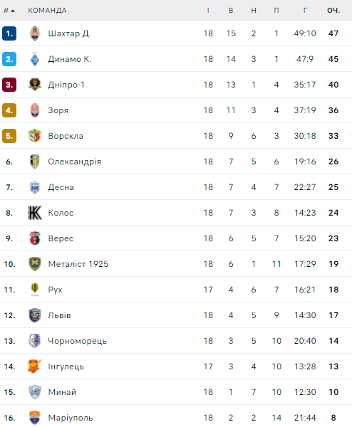This screenshot has height=427, width=352.
Task: Click the Ворскла team crest
Action: (35, 136)
